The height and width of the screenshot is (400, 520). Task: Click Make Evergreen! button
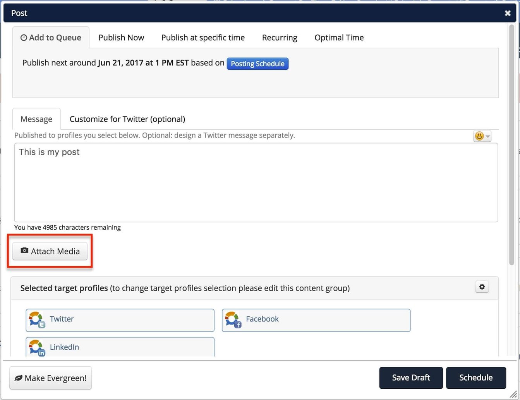click(51, 378)
